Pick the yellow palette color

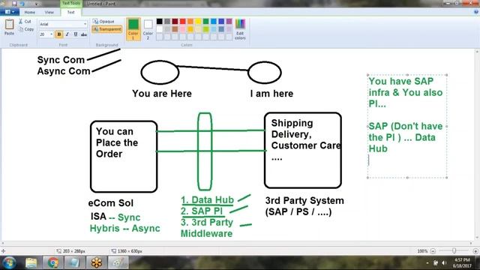coord(198,22)
